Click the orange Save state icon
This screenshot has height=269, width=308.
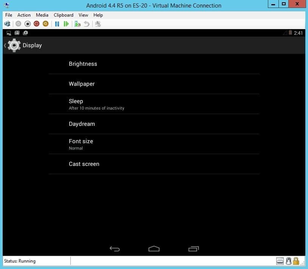(45, 24)
